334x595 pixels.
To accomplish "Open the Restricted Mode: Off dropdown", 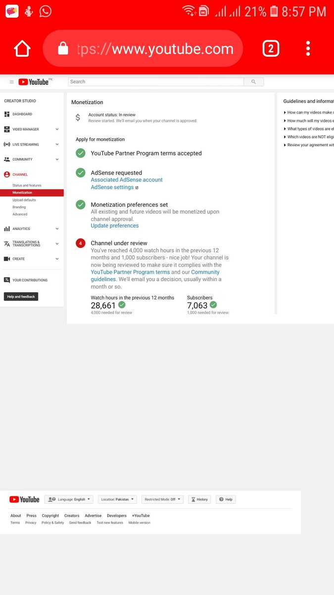I will click(162, 499).
